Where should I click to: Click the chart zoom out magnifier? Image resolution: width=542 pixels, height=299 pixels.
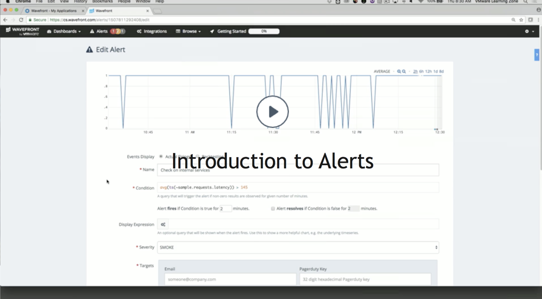(404, 71)
